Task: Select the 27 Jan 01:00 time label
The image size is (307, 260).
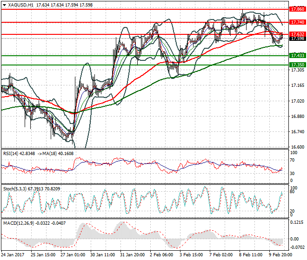Action: 73,255
